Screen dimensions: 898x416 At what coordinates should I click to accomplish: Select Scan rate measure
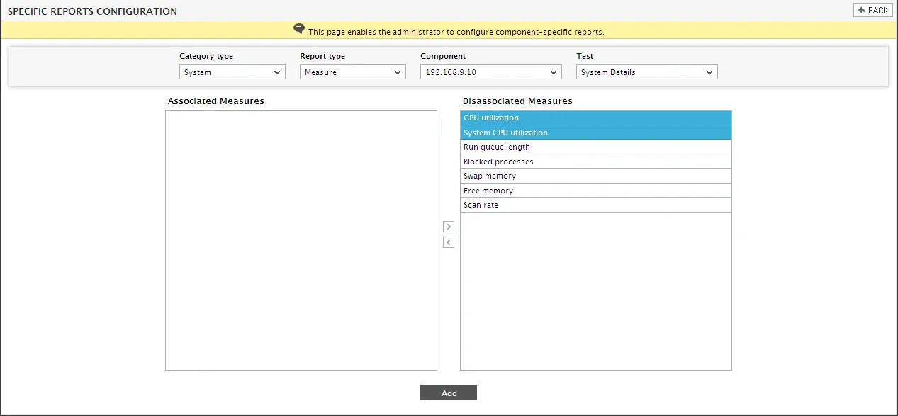(596, 205)
